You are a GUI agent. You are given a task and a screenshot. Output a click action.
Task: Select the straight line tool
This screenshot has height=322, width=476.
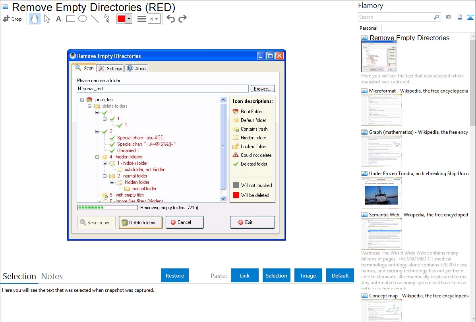point(95,19)
